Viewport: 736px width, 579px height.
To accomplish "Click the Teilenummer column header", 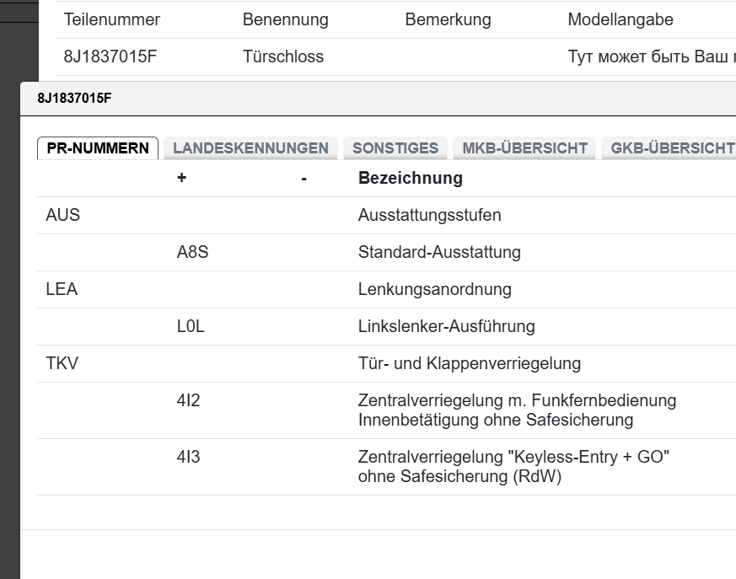I will click(x=111, y=19).
